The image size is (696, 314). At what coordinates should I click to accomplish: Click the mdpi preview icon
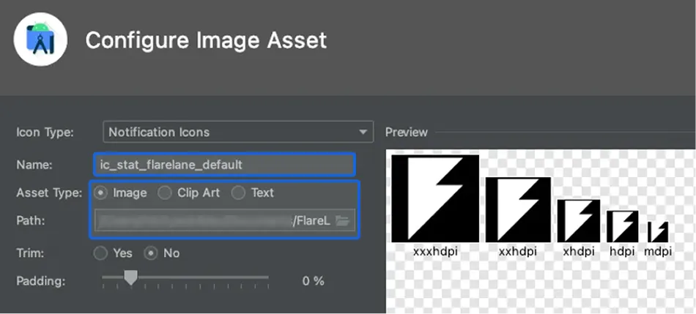(x=657, y=232)
